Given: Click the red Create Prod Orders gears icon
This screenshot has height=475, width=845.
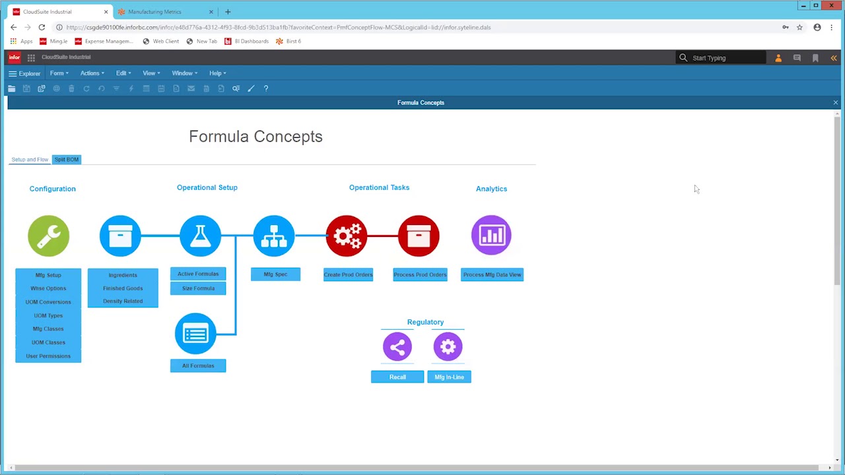Looking at the screenshot, I should click(347, 236).
